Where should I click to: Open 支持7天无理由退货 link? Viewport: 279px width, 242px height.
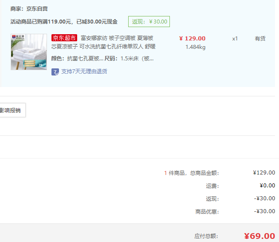(x=84, y=71)
